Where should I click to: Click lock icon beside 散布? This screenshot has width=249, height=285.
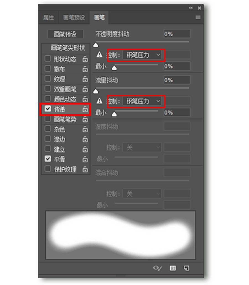click(85, 69)
